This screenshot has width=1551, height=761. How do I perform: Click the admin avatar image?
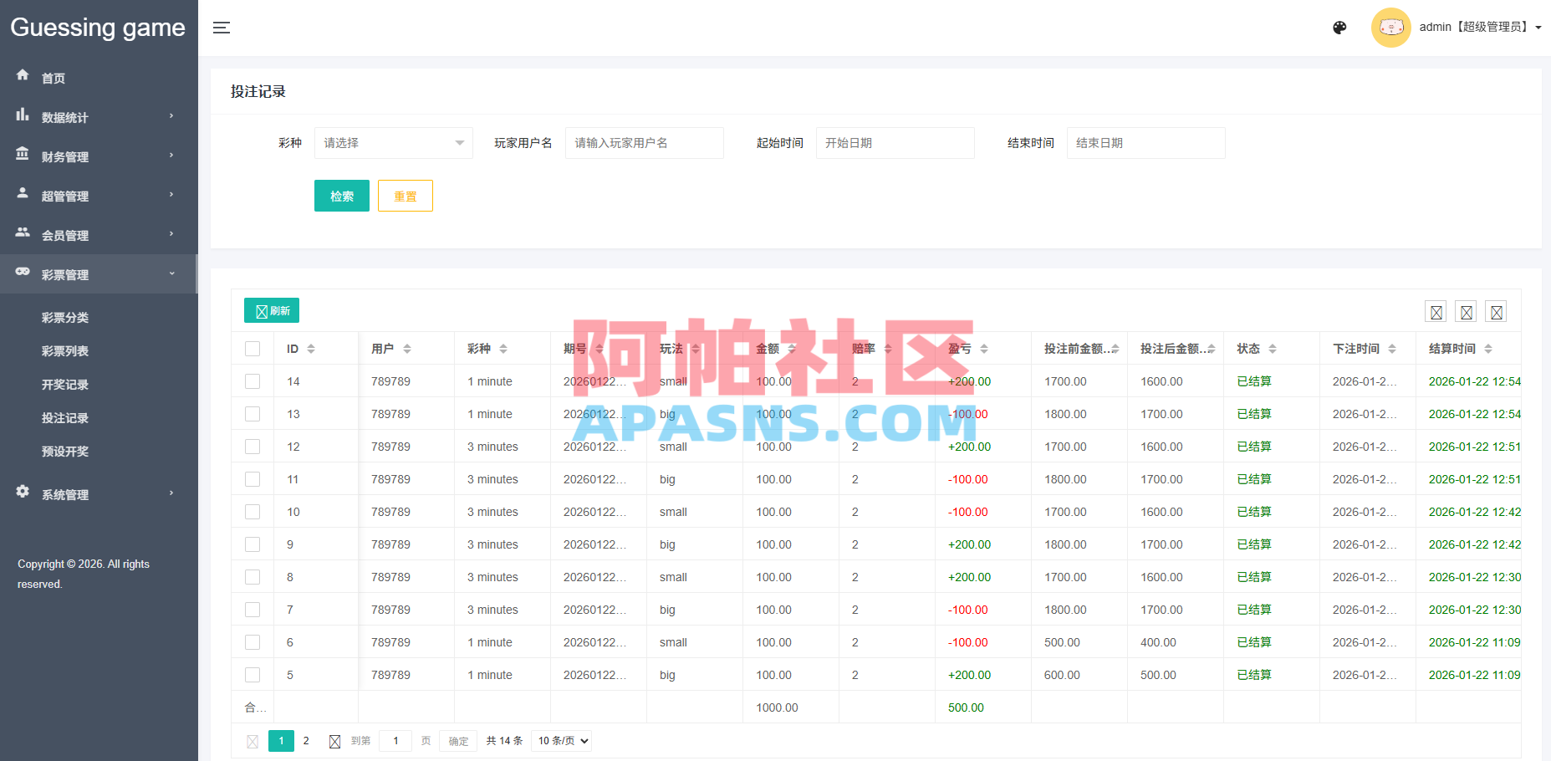(x=1391, y=28)
